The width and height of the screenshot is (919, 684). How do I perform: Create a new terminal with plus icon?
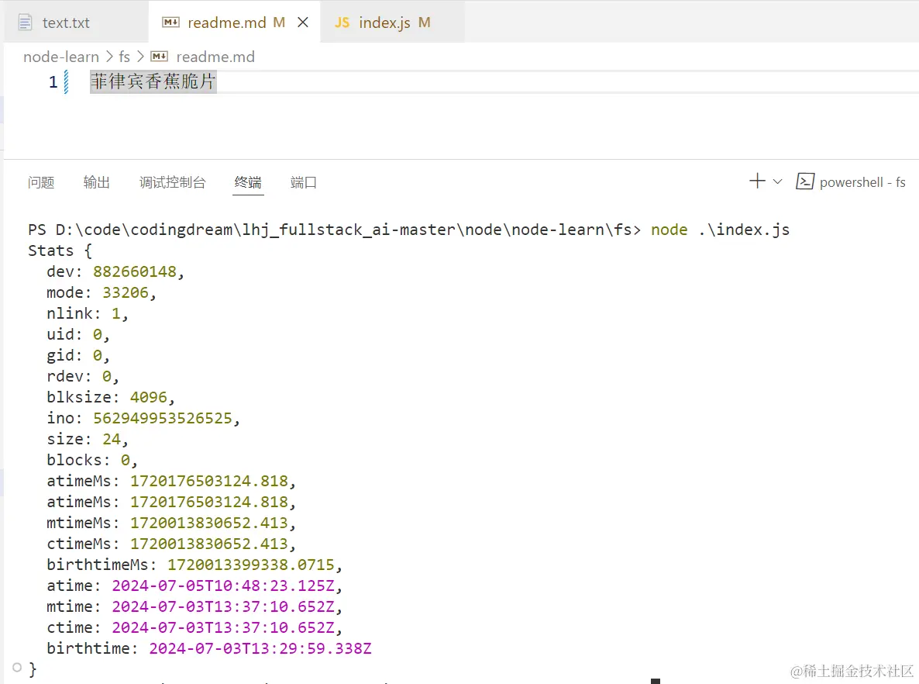(757, 181)
